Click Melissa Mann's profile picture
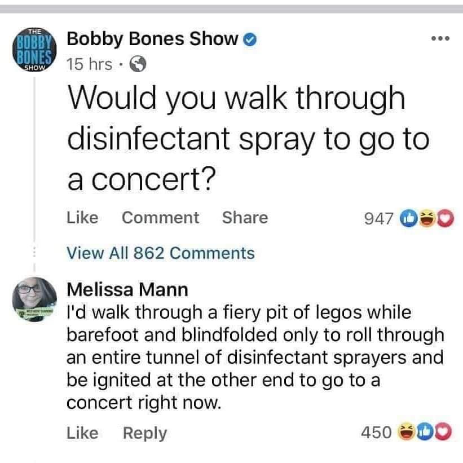Image resolution: width=463 pixels, height=463 pixels. (x=34, y=301)
